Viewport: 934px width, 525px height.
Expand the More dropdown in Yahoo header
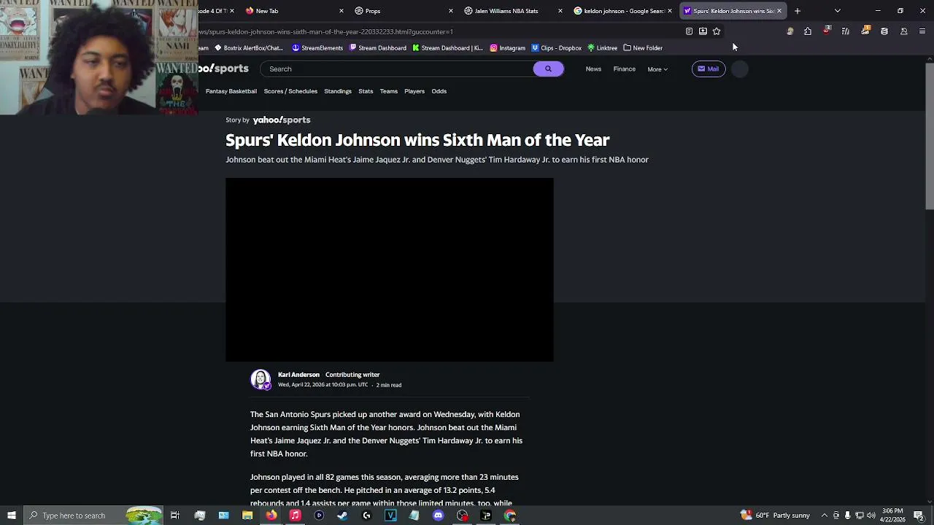[657, 69]
